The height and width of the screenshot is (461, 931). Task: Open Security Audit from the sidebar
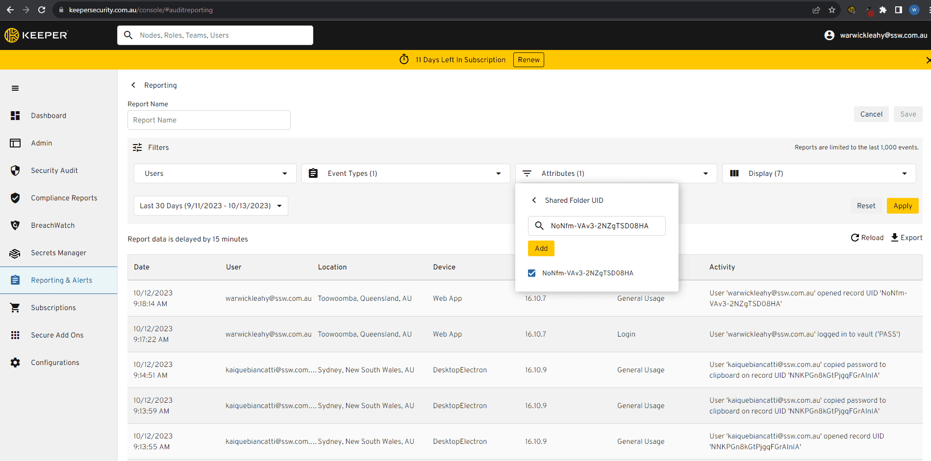(54, 170)
